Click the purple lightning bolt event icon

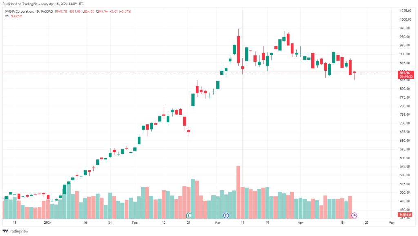354,215
